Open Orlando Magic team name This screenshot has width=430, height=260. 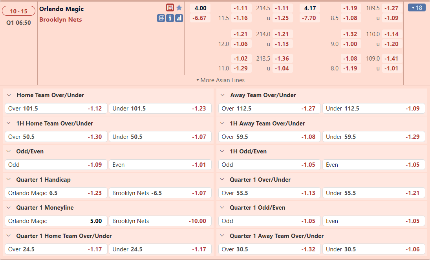[x=61, y=9]
